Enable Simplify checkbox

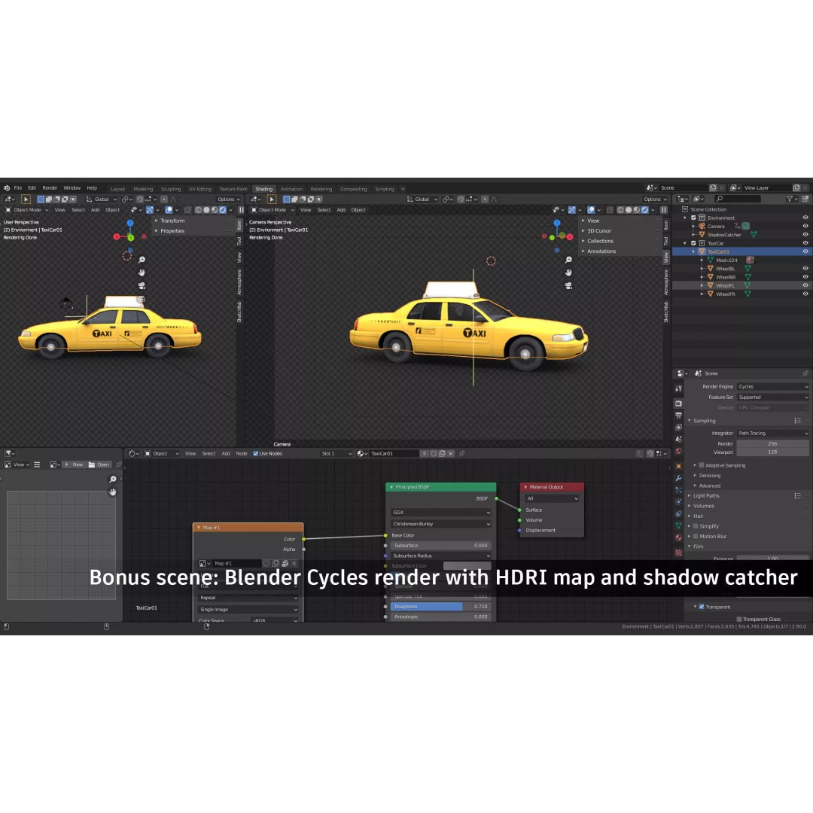click(x=696, y=526)
